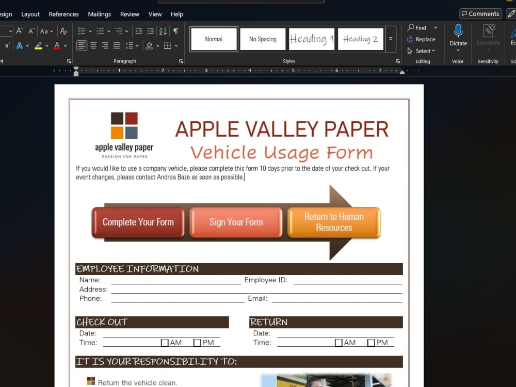Open the Styles pane launcher
The image size is (516, 387).
(397, 61)
